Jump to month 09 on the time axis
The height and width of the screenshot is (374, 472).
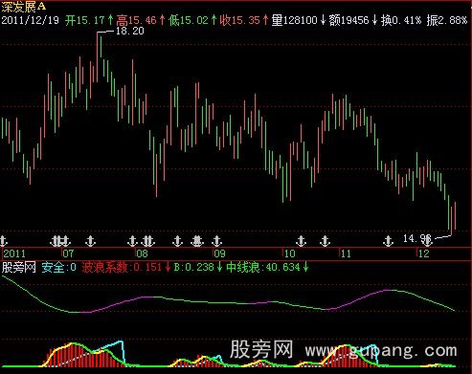point(219,253)
